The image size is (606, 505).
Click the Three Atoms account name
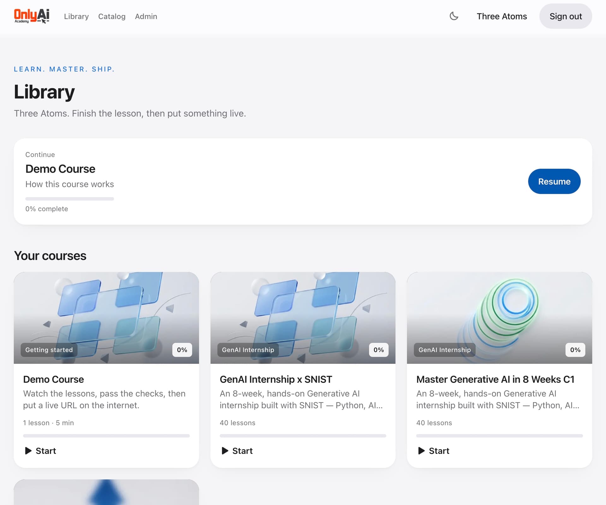pos(502,16)
